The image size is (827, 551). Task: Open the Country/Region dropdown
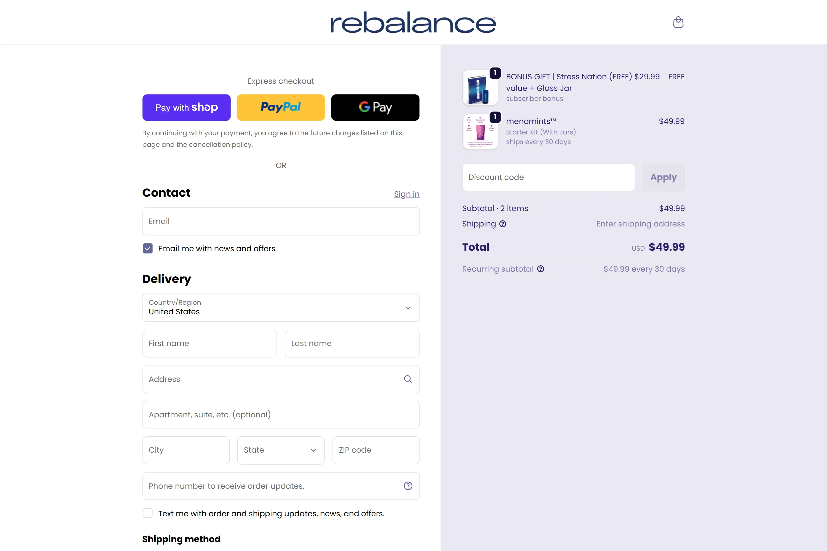[x=281, y=307]
